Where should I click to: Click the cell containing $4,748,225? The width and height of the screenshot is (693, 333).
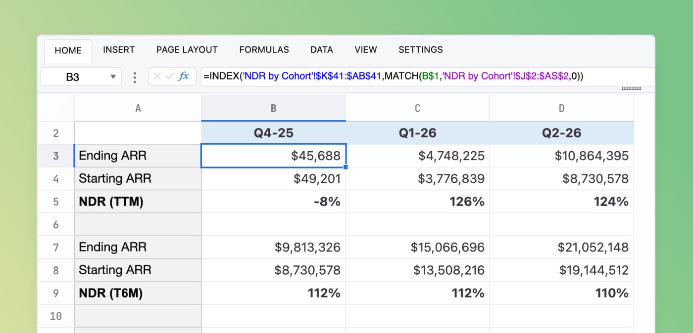click(x=418, y=156)
